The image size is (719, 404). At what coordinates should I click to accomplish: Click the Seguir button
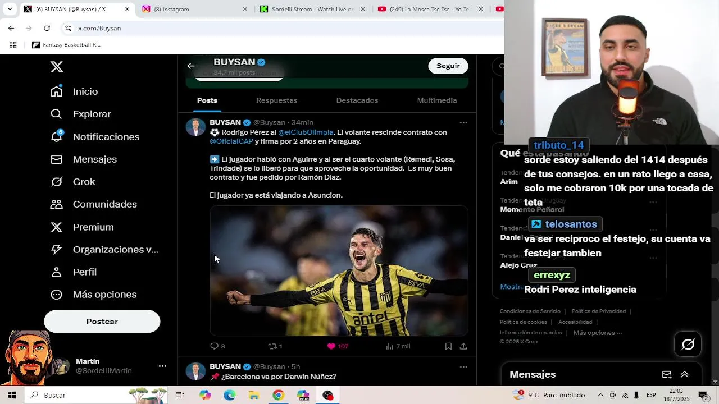tap(448, 66)
